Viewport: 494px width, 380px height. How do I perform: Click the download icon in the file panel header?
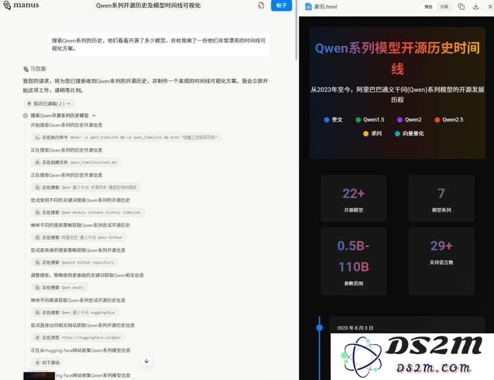475,7
